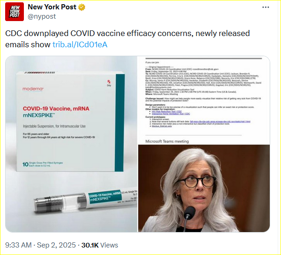Image resolution: width=281 pixels, height=255 pixels.
Task: Open the email screenshot image
Action: [x=204, y=100]
